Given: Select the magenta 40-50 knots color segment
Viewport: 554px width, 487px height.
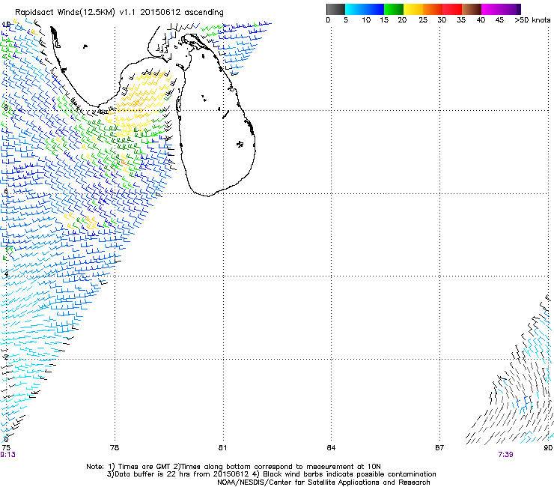Looking at the screenshot, I should click(x=499, y=9).
